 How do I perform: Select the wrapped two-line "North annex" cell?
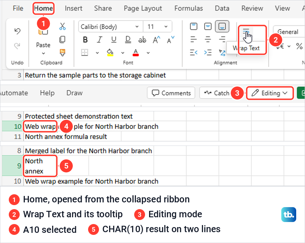coord(40,166)
